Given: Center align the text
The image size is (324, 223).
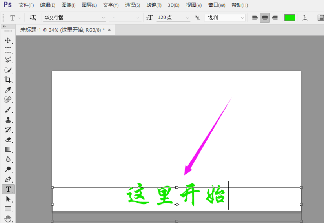Looking at the screenshot, I should click(265, 18).
